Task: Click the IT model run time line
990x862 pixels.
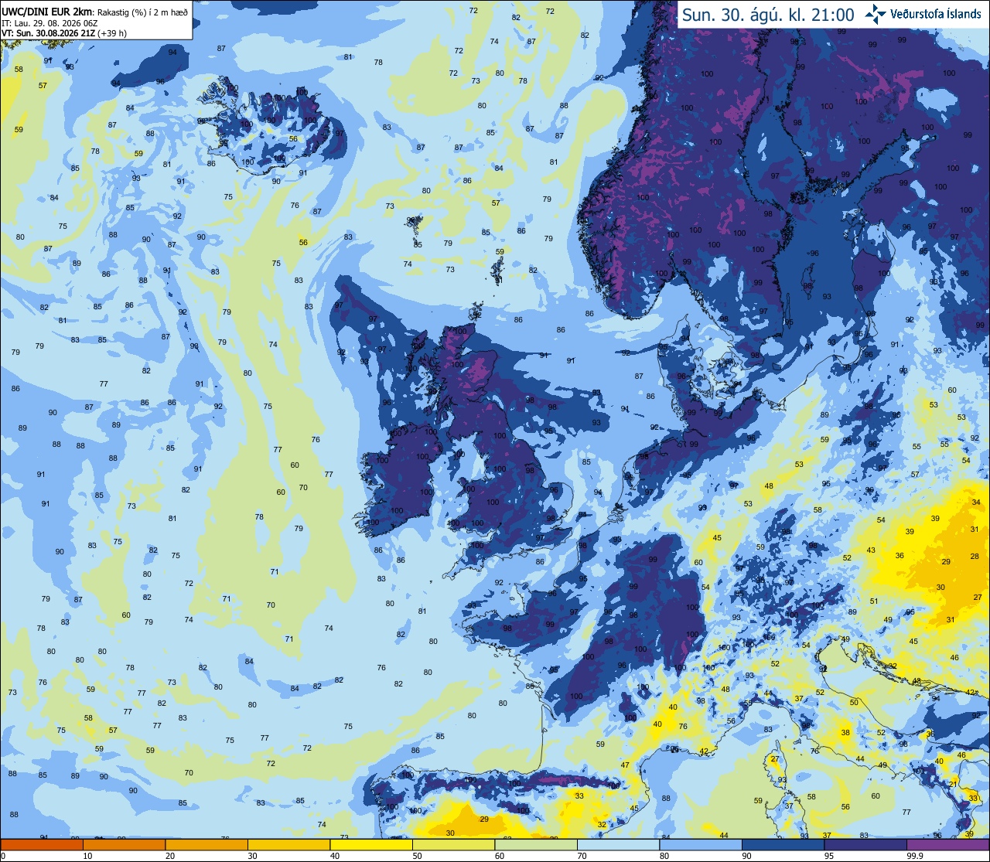Action: [x=49, y=23]
